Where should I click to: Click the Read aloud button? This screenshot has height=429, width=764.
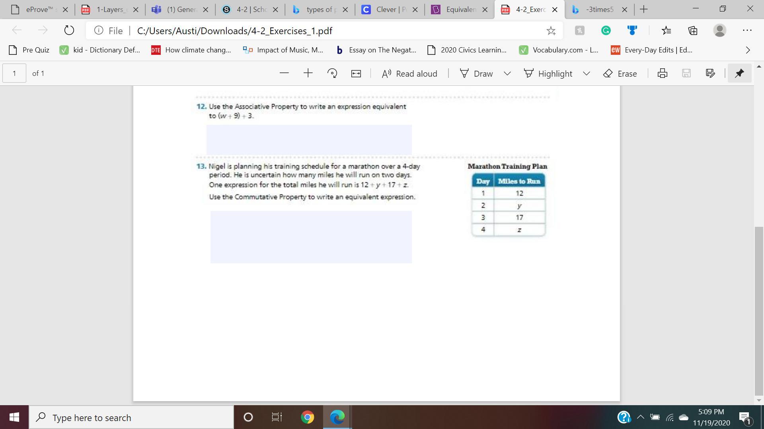click(x=409, y=73)
